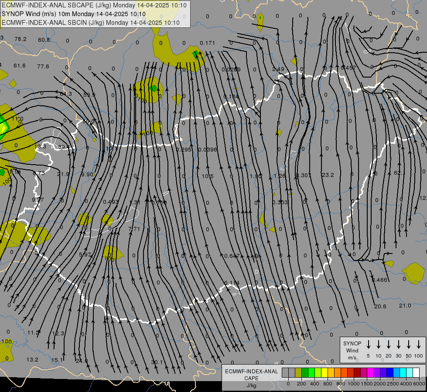Image resolution: width=427 pixels, height=392 pixels.
Task: Click the 'SYNOP' label in wind legend
Action: click(x=352, y=343)
